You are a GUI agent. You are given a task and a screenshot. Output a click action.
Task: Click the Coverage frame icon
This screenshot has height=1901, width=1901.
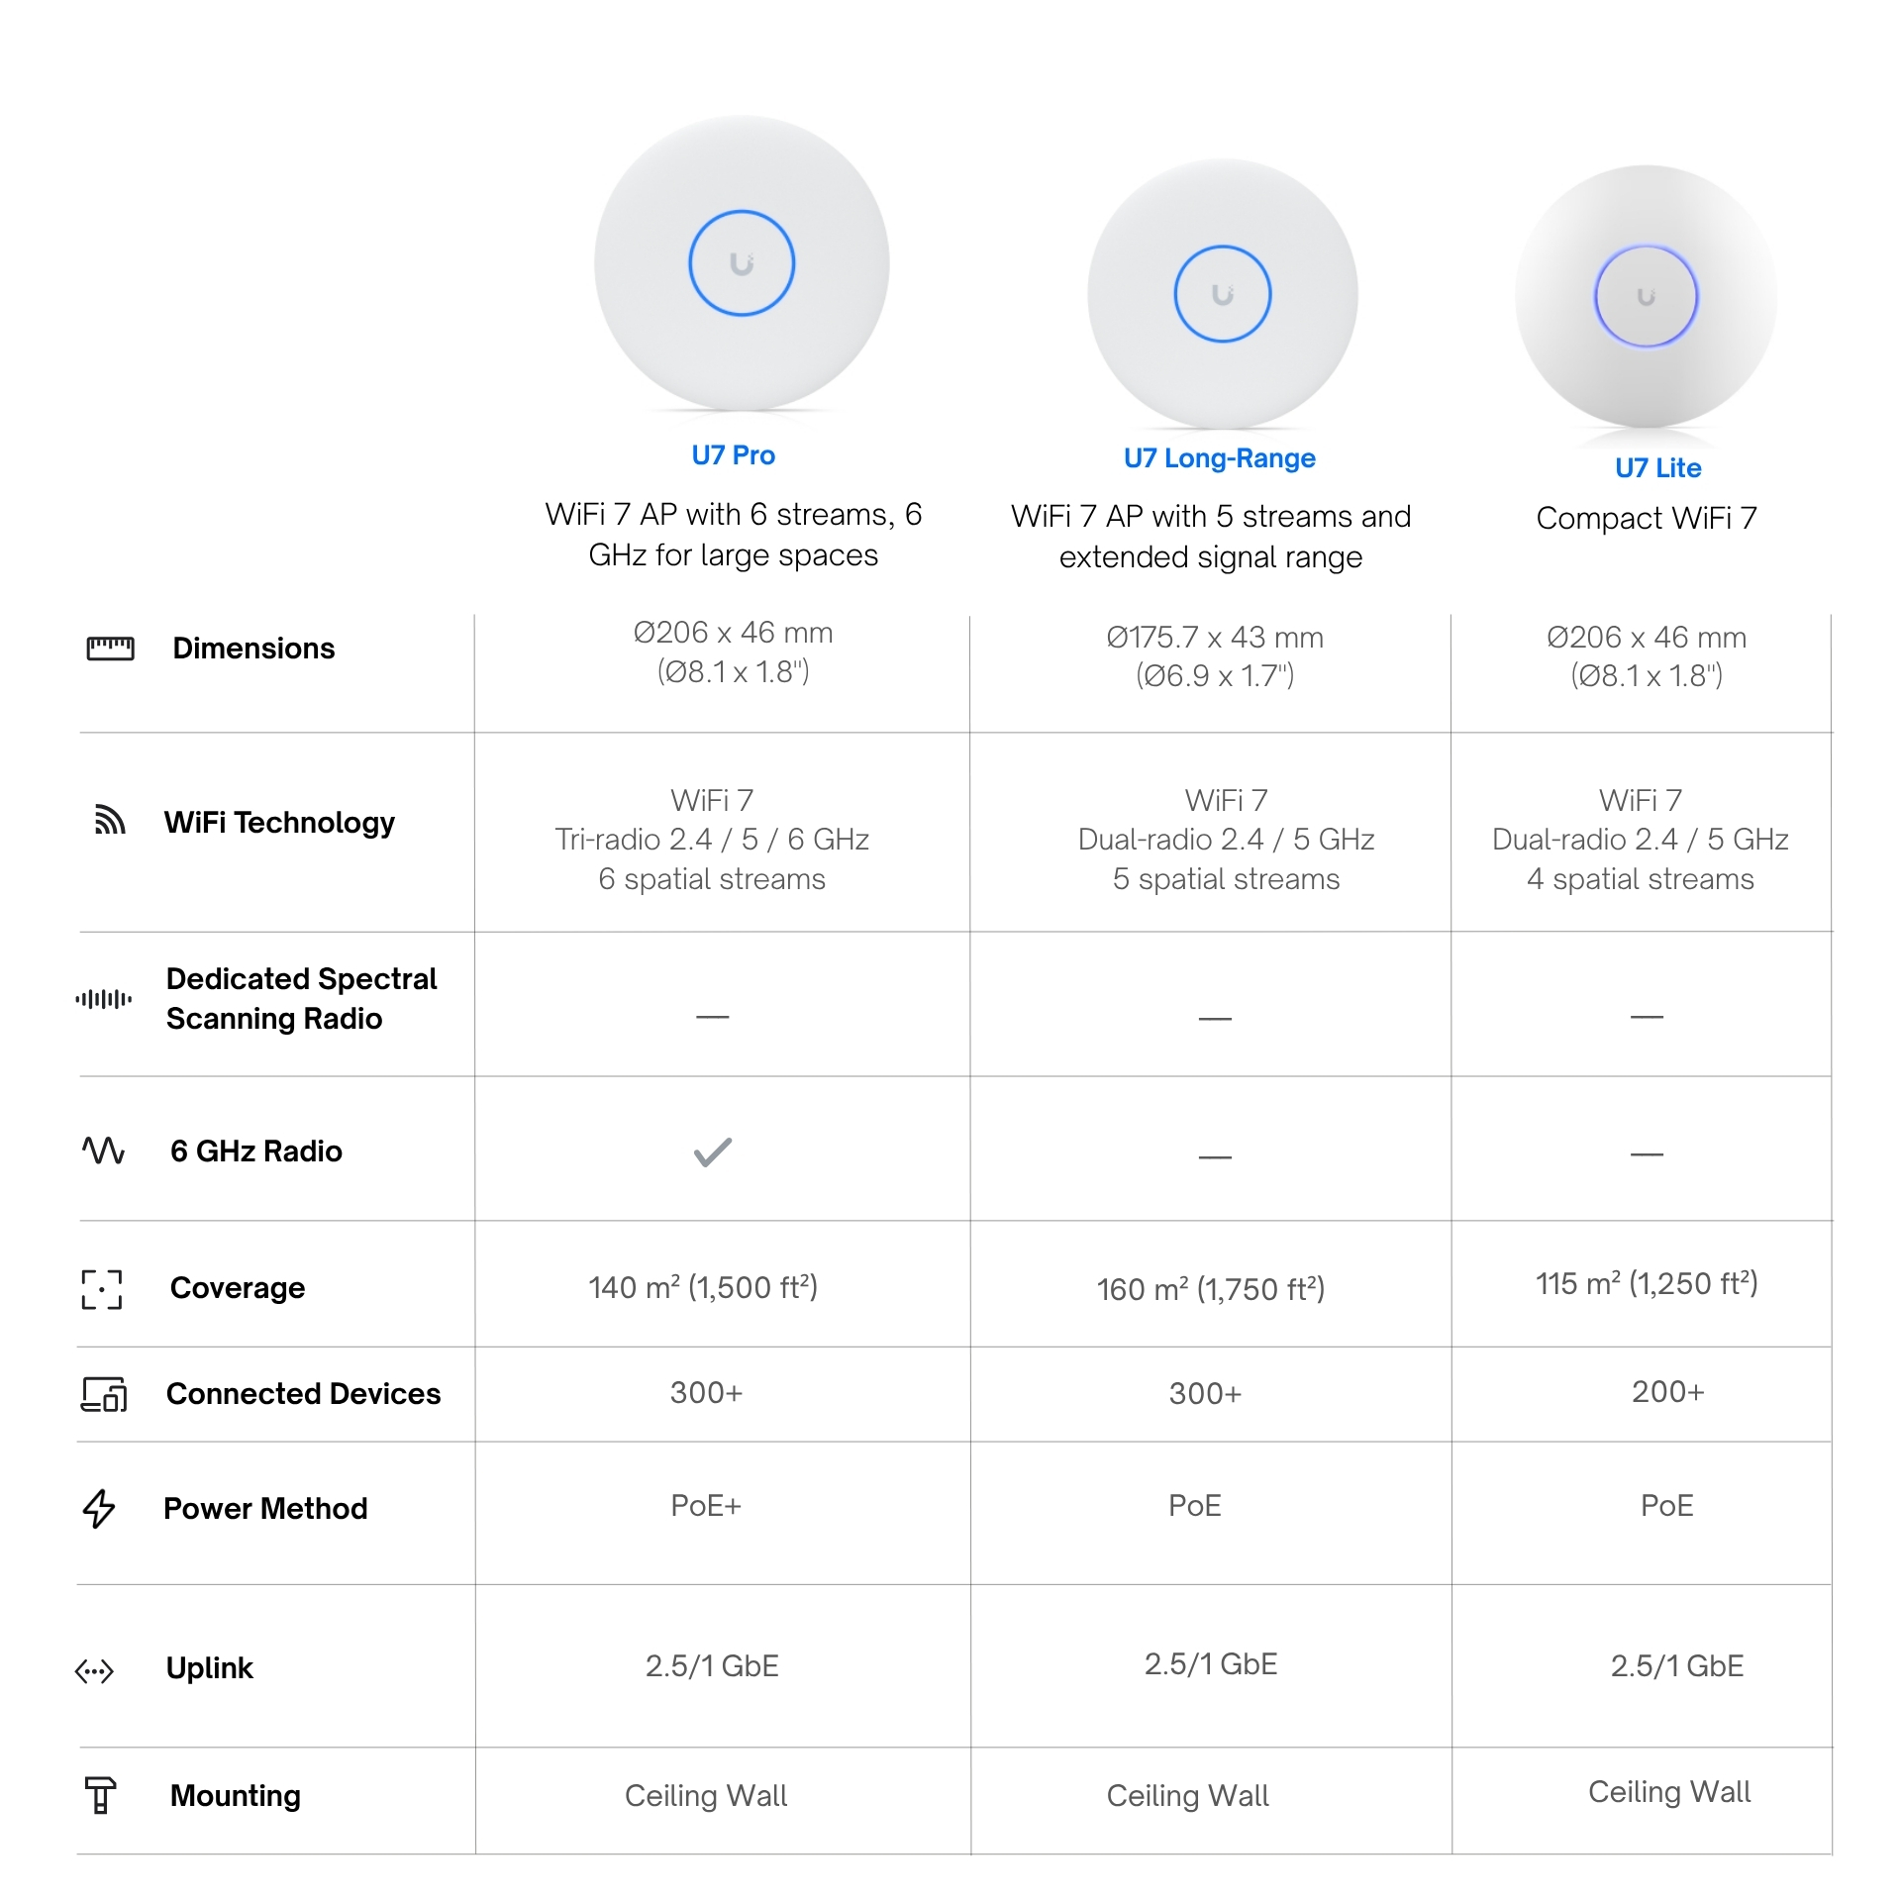pos(102,1289)
